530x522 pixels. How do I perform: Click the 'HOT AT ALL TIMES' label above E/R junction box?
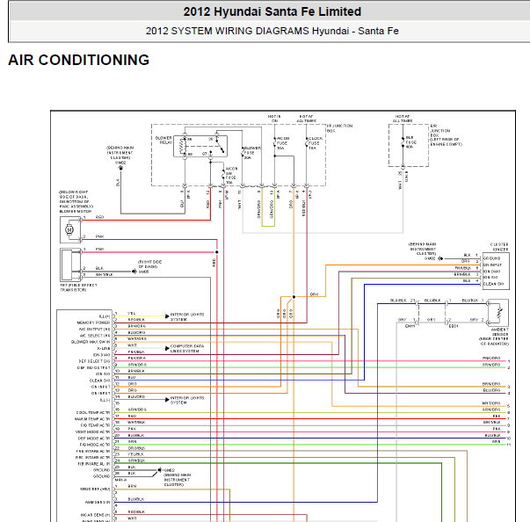[x=403, y=119]
